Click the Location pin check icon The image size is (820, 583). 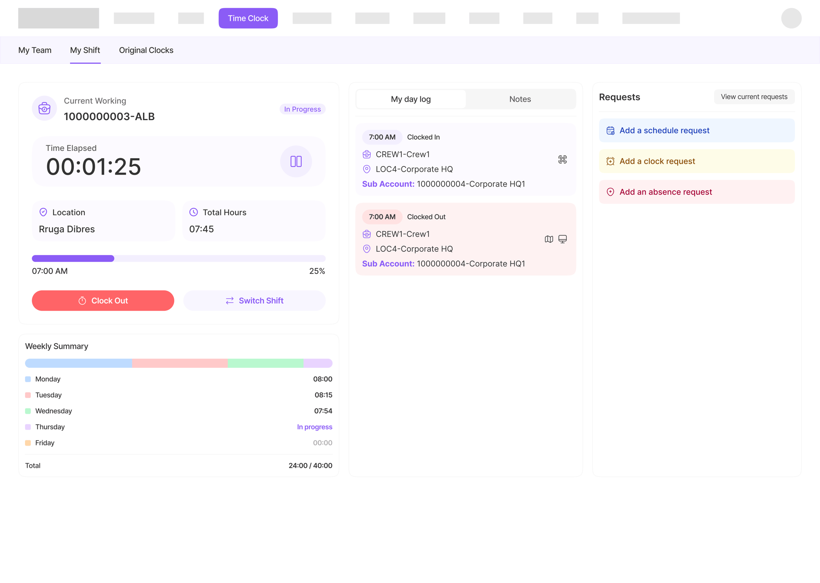coord(43,212)
